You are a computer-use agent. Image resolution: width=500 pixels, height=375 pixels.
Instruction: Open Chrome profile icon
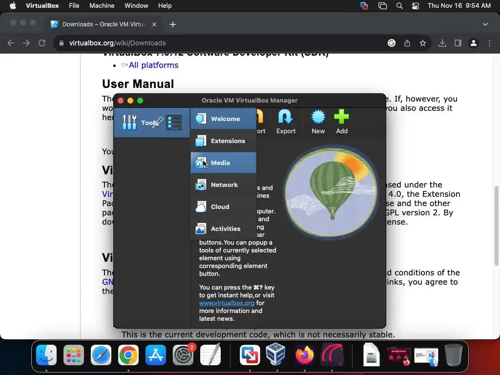(x=474, y=43)
